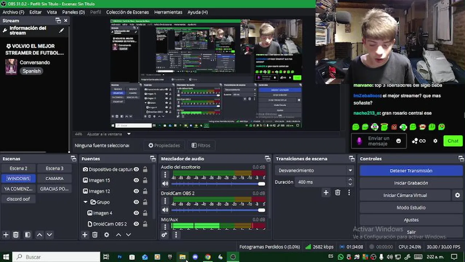Open Desvanecimiento transition dropdown
The height and width of the screenshot is (262, 465).
pyautogui.click(x=314, y=170)
